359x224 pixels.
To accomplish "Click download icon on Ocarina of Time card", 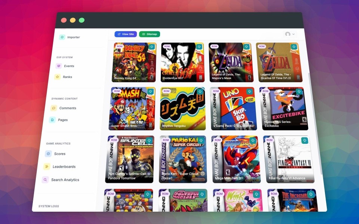I will 294,47.
